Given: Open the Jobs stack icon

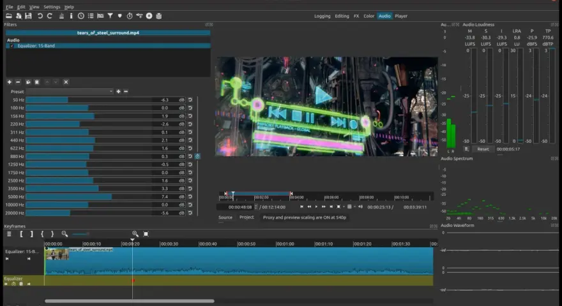Looking at the screenshot, I should [159, 16].
